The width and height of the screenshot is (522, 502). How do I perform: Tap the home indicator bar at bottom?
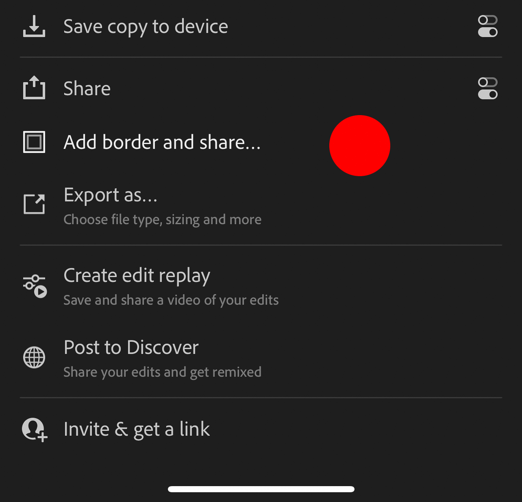pyautogui.click(x=261, y=489)
